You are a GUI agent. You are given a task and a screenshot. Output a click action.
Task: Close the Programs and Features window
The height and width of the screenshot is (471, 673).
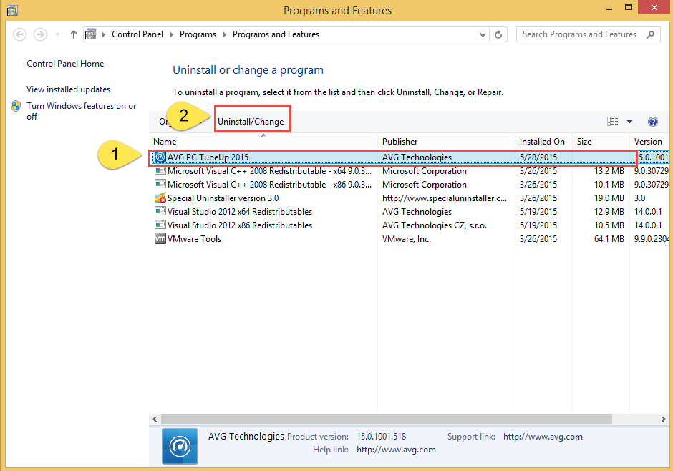pyautogui.click(x=654, y=8)
